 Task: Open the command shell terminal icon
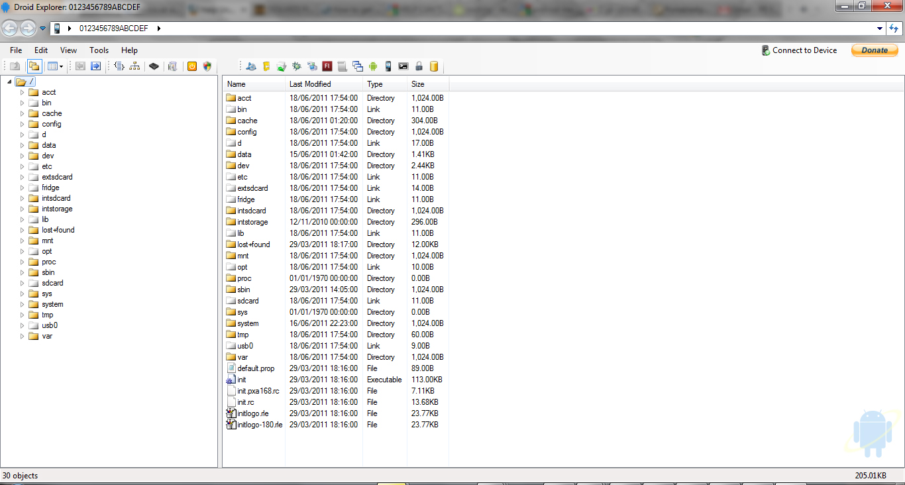click(x=403, y=66)
